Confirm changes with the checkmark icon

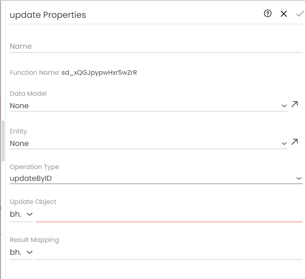coord(300,14)
